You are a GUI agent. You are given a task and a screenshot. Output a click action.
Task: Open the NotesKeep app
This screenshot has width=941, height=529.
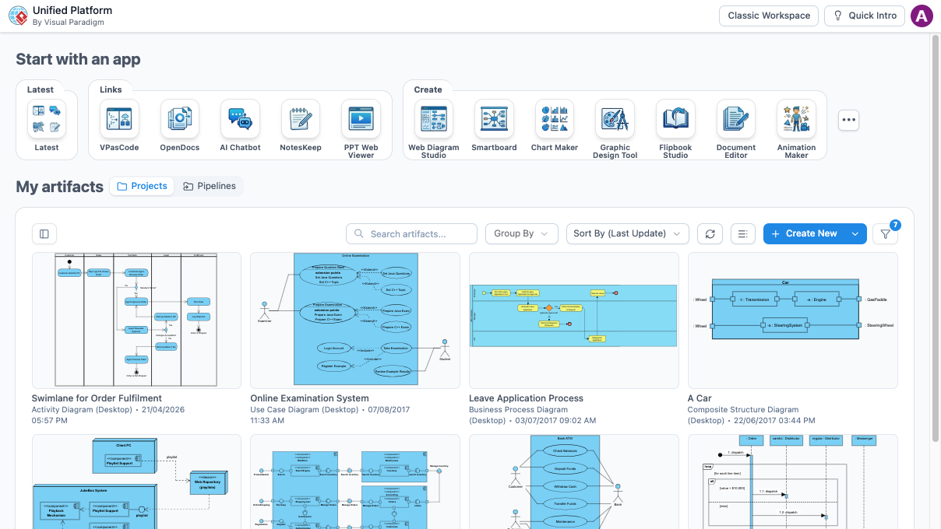[301, 119]
